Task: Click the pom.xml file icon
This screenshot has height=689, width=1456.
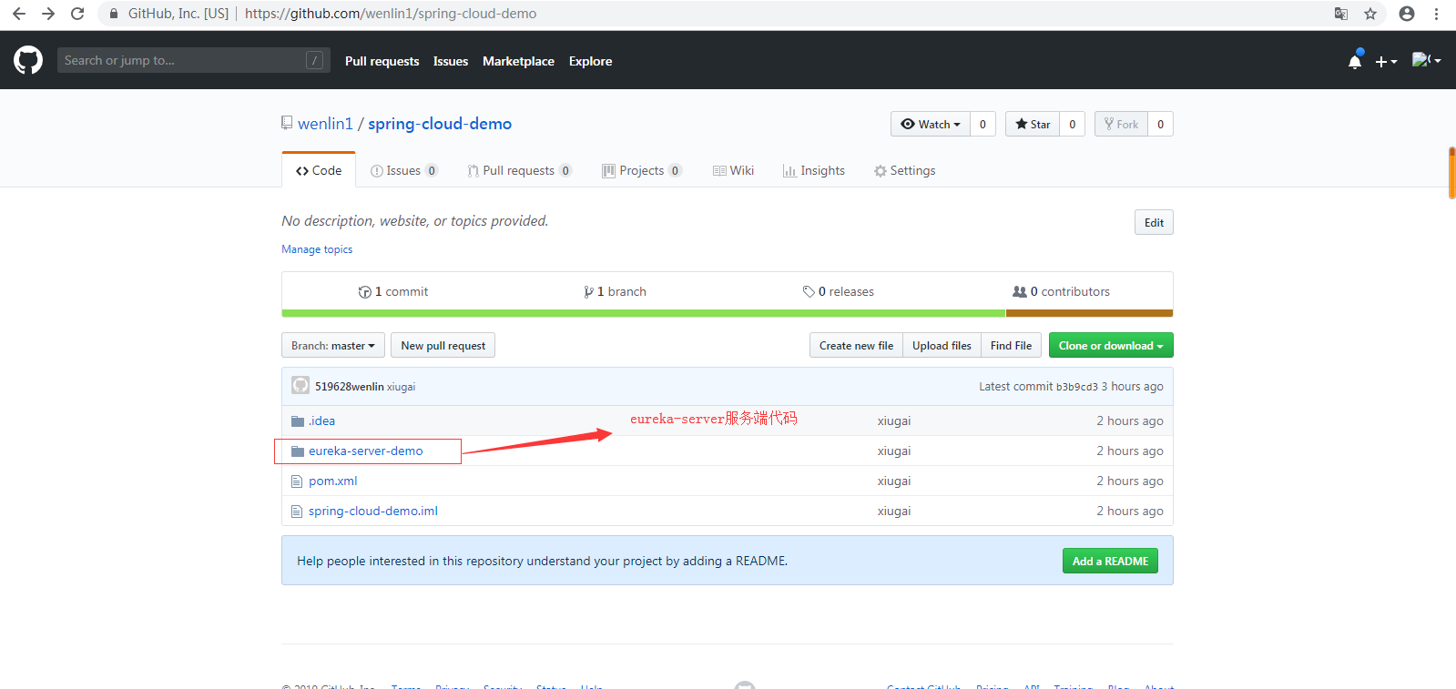Action: (296, 481)
